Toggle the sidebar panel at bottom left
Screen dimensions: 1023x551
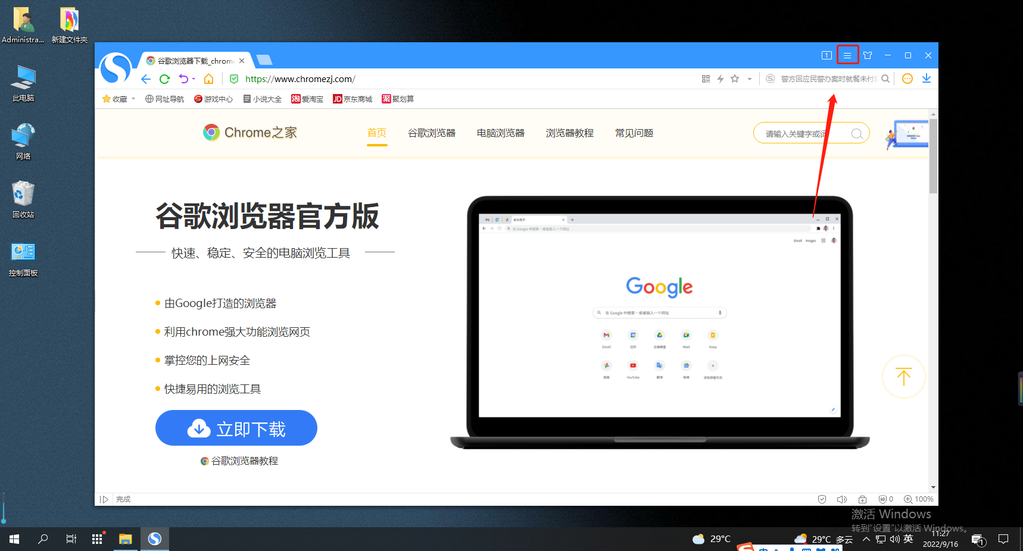104,499
